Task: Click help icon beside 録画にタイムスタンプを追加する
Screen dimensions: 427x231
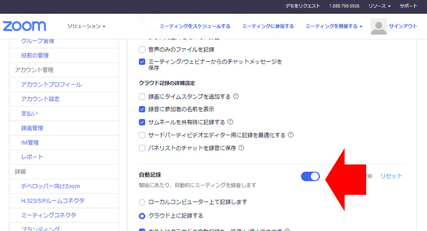Action: click(235, 97)
